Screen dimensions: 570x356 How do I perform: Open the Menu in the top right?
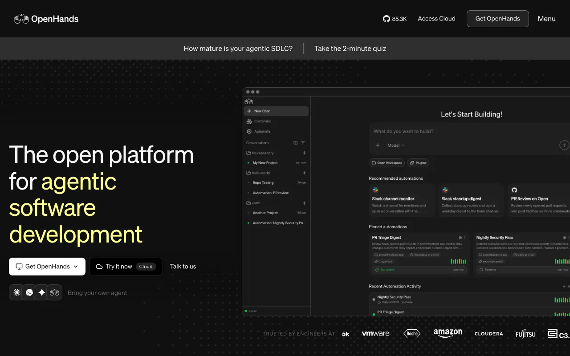pos(547,19)
